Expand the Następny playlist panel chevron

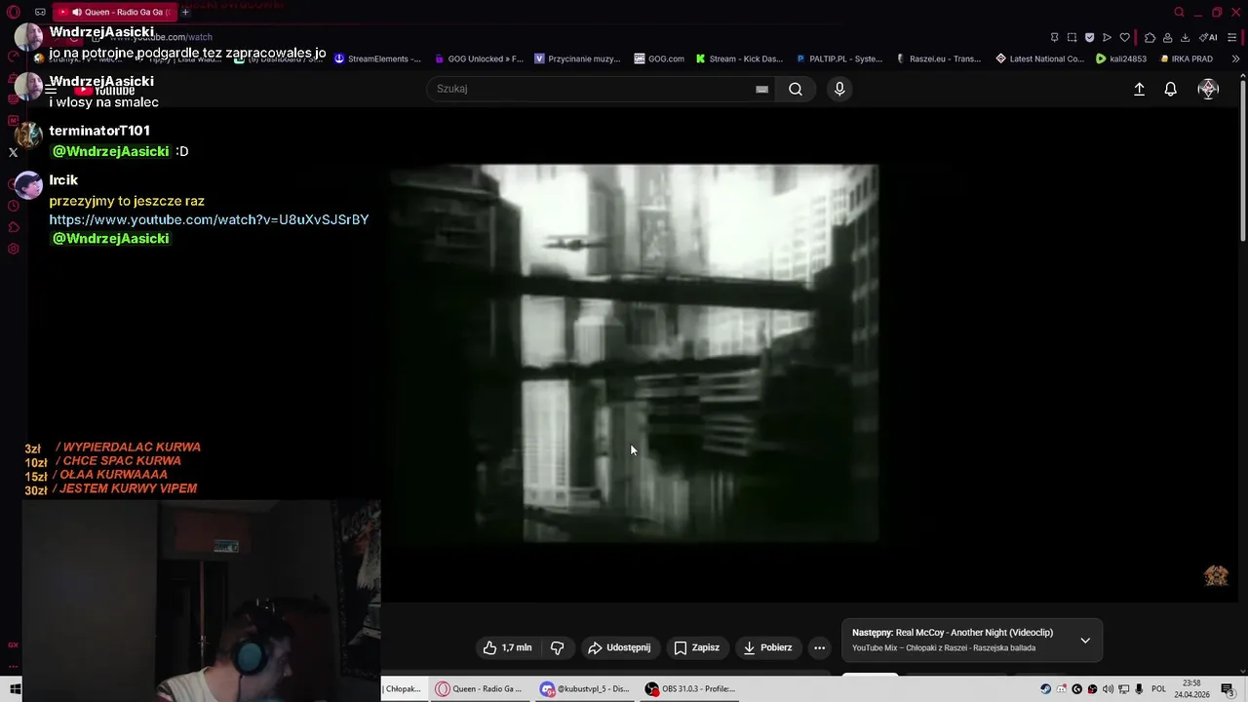click(1085, 641)
